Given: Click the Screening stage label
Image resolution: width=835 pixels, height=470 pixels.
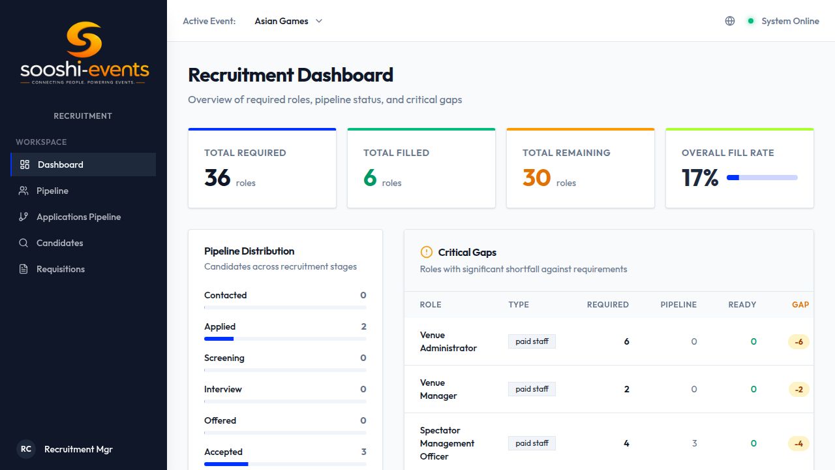Looking at the screenshot, I should pyautogui.click(x=224, y=358).
